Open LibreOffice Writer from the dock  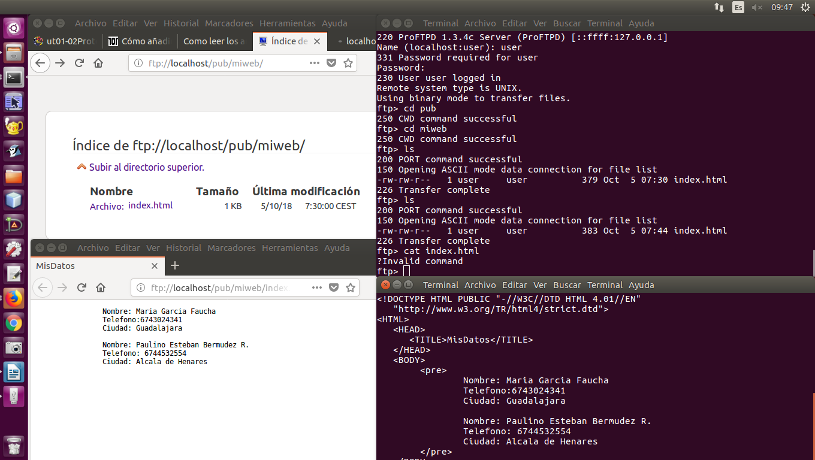coord(14,372)
